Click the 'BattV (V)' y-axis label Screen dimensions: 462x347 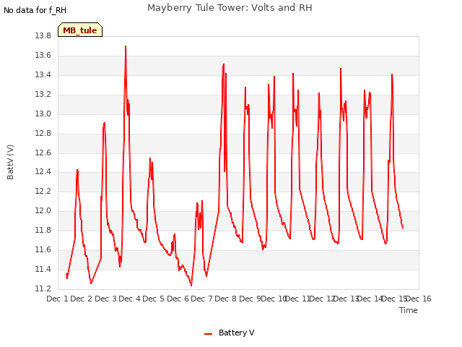tap(10, 162)
